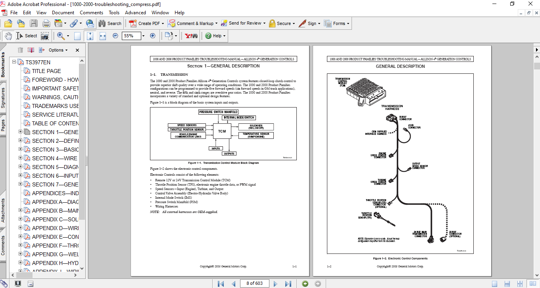Click the Fit Width icon
The height and width of the screenshot is (288, 540).
(103, 36)
